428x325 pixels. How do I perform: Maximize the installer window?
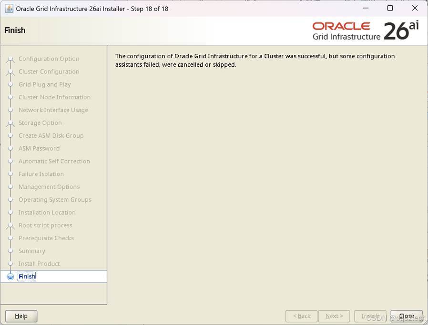390,8
